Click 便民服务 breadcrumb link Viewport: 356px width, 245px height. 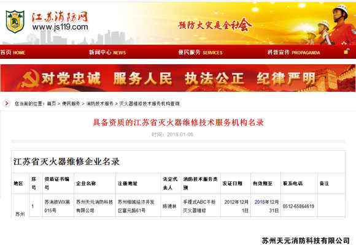(x=71, y=104)
